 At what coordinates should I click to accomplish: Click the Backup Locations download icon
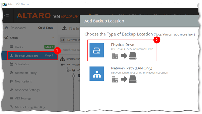point(12,56)
